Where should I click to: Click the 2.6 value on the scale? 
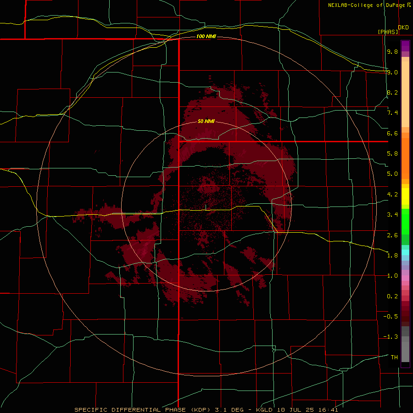[x=392, y=235]
